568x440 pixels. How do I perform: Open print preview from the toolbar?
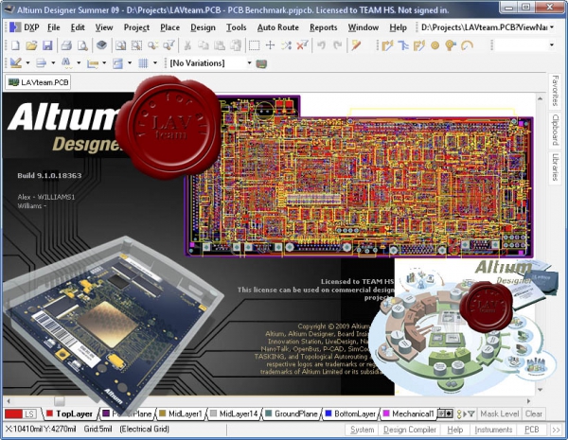[82, 45]
